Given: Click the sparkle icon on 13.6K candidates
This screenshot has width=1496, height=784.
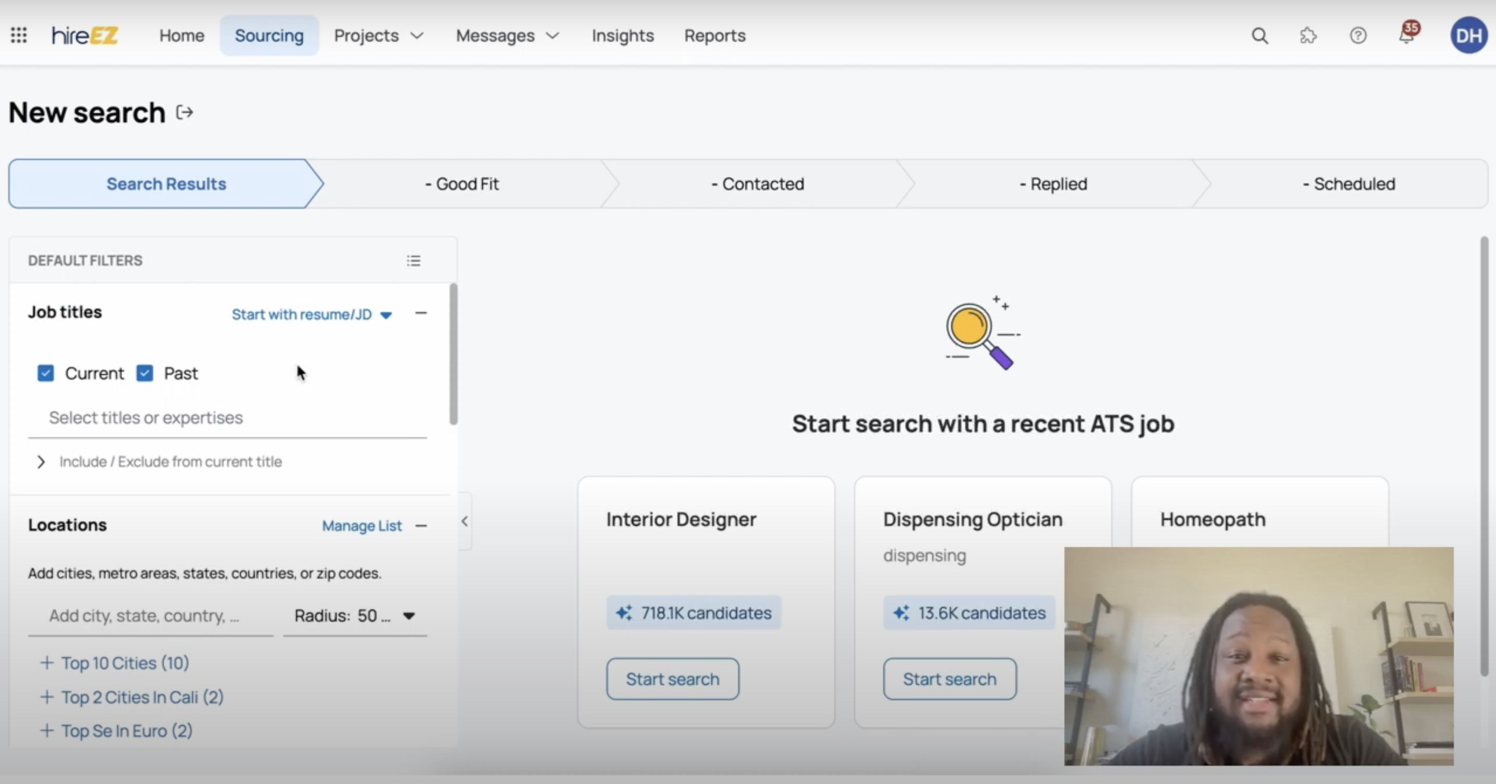Looking at the screenshot, I should pyautogui.click(x=901, y=612).
